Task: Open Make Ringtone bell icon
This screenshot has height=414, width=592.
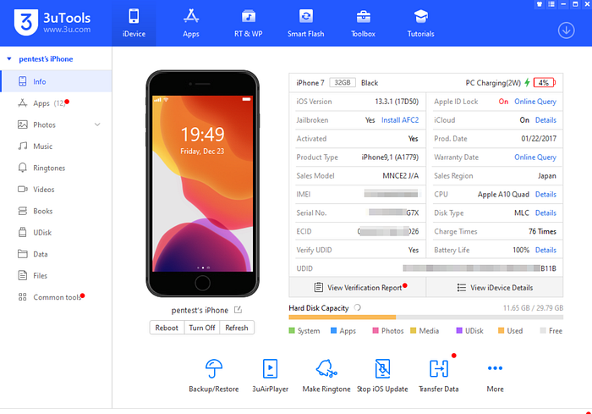Action: (x=326, y=368)
